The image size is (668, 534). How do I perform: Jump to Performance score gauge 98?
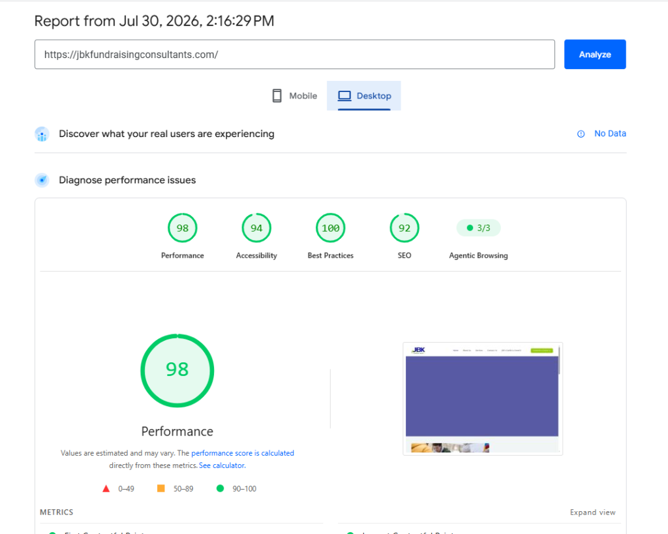(183, 228)
